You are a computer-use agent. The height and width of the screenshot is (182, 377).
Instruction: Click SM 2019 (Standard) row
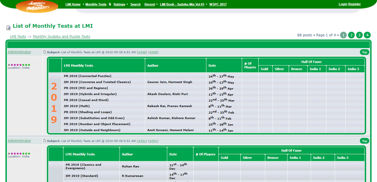(82, 176)
